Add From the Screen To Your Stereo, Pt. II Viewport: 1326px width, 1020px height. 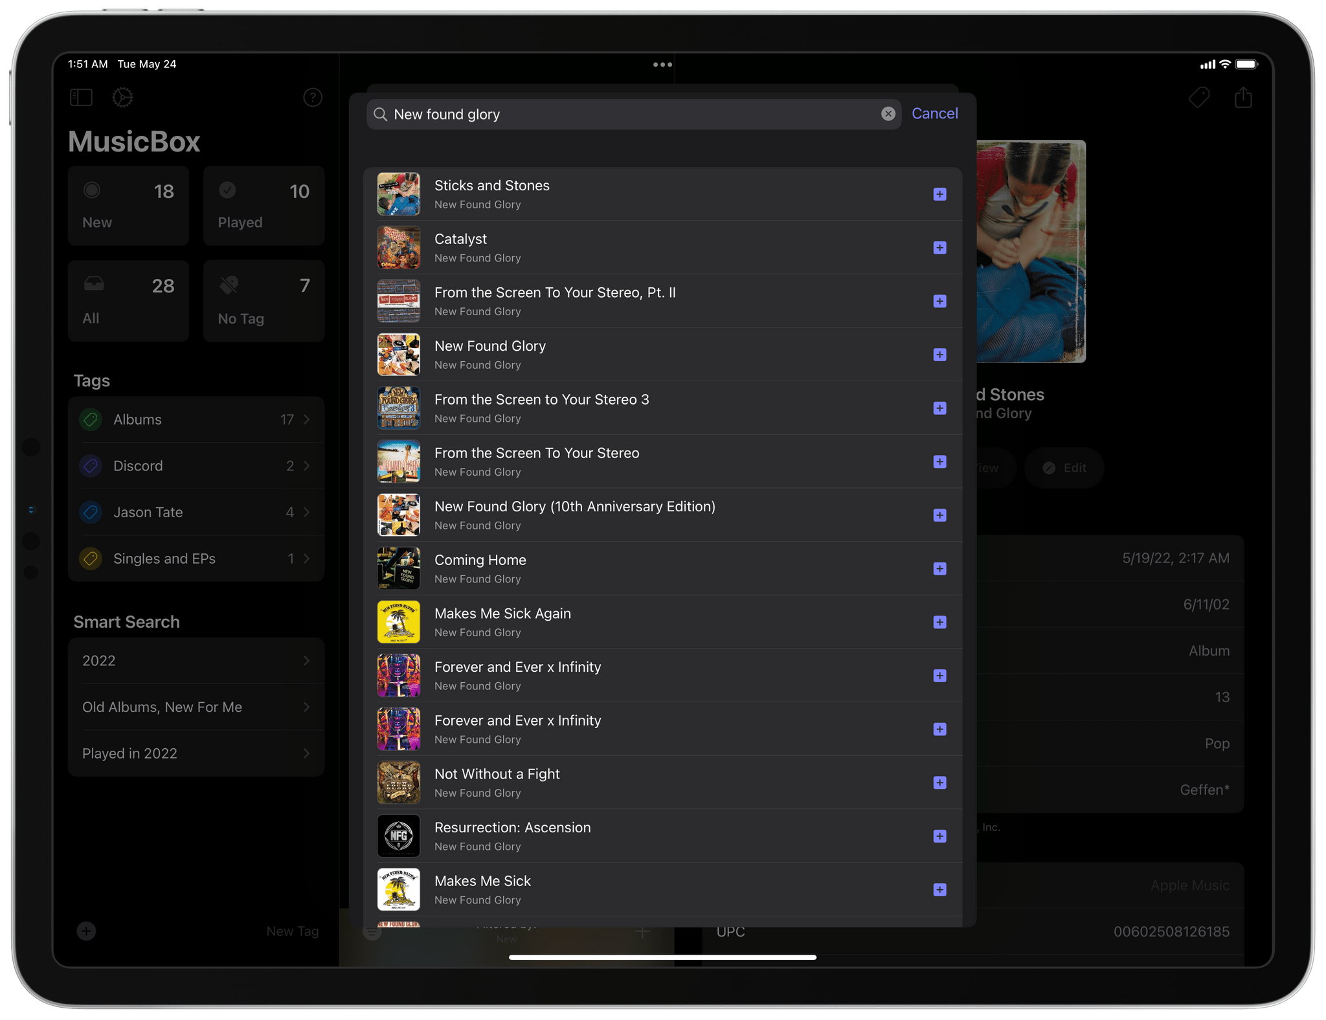pos(939,302)
